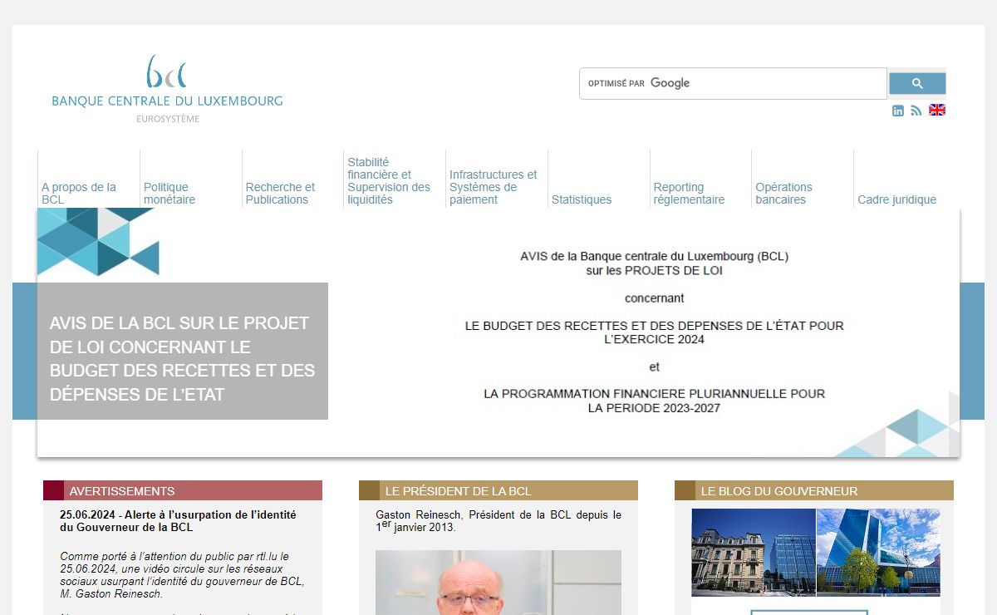This screenshot has width=997, height=615.
Task: Open the 25.06.2024 identity usurpation alert
Action: coord(178,521)
